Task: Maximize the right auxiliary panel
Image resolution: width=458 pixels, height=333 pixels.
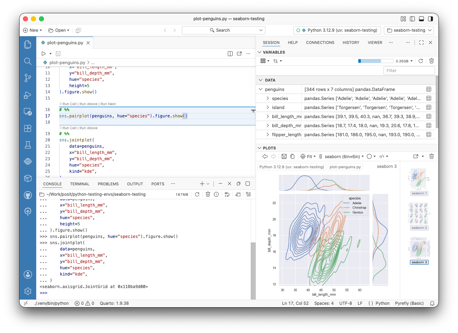Action: click(421, 42)
